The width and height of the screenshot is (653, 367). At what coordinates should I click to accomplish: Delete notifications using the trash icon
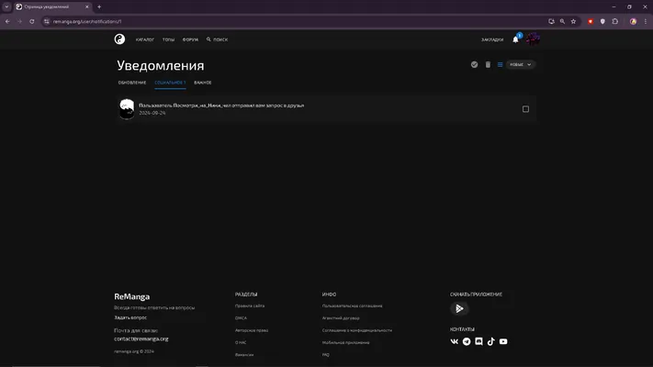pos(488,64)
